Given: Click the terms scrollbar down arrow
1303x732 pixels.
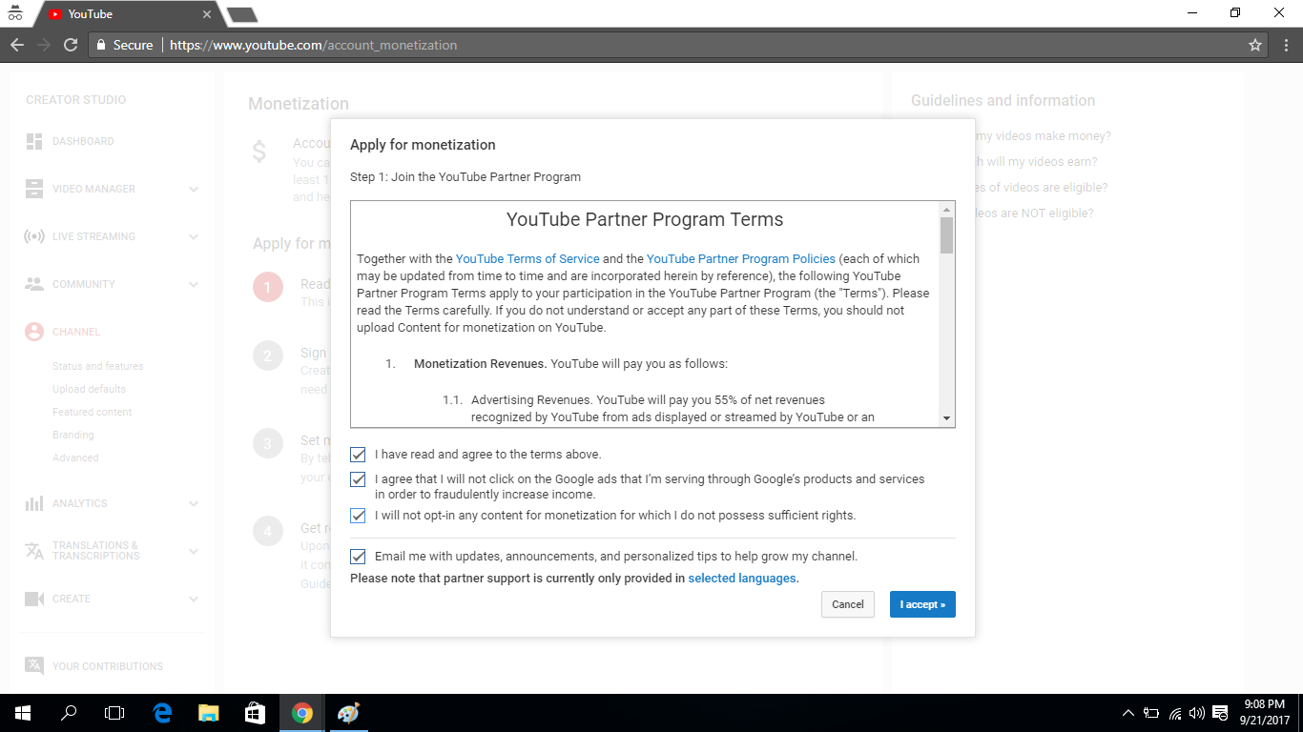Looking at the screenshot, I should [x=946, y=418].
